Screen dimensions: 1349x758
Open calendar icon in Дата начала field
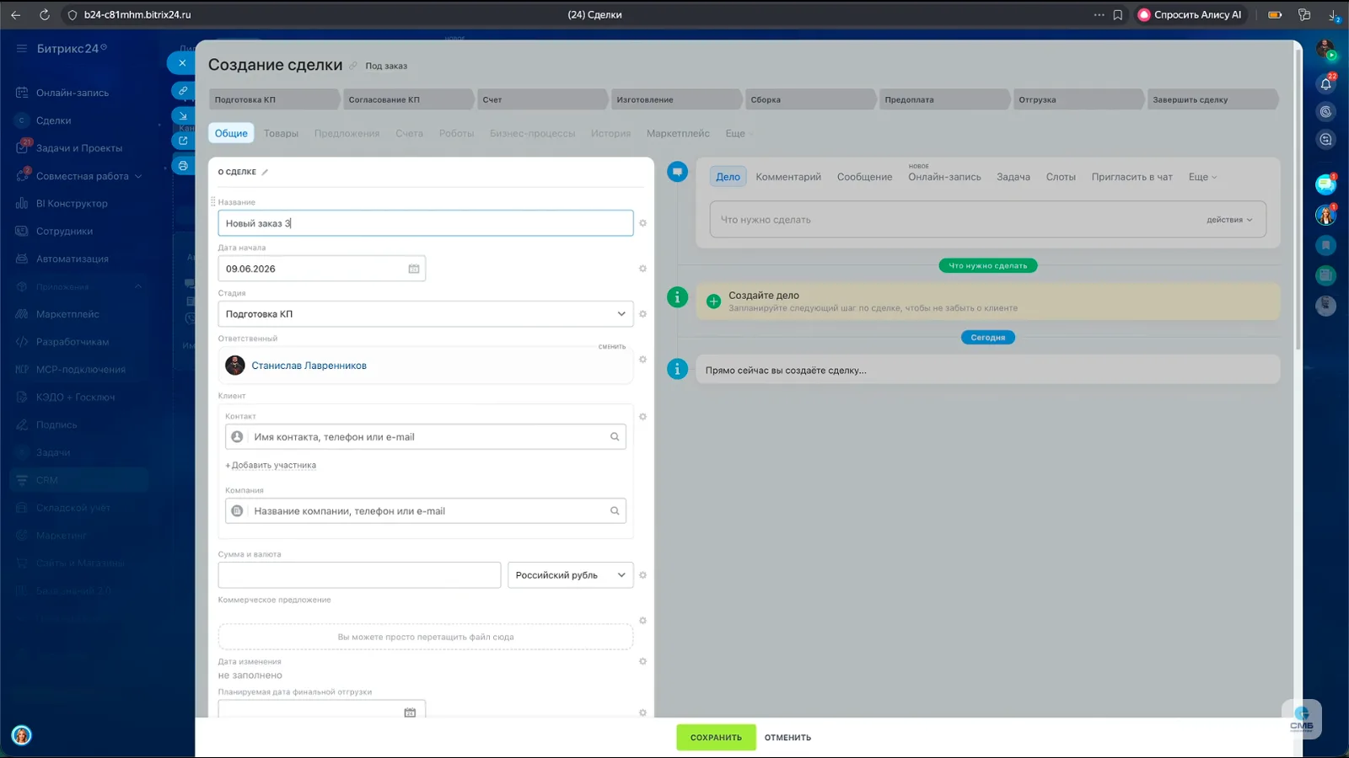[x=414, y=269]
